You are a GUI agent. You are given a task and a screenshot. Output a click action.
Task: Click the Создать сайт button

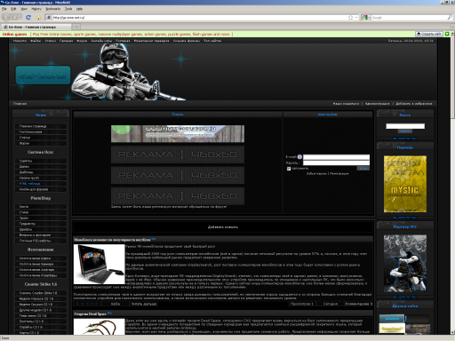[428, 34]
